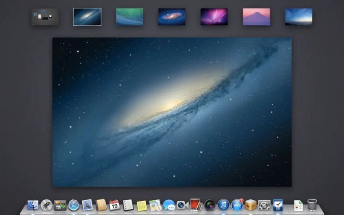The height and width of the screenshot is (215, 344).
Task: Switch to green aurora wave desktop
Action: [x=129, y=17]
